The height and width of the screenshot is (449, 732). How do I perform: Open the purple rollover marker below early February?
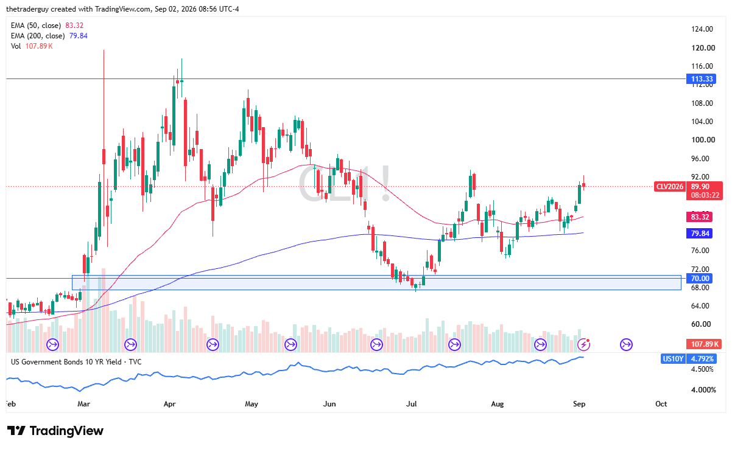[x=52, y=345]
